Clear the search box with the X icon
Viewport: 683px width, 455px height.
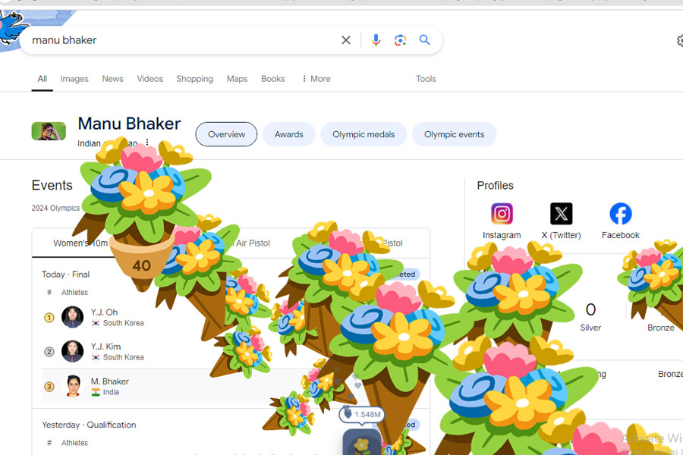pos(346,40)
